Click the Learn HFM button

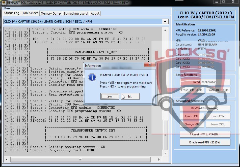[x=192, y=116]
